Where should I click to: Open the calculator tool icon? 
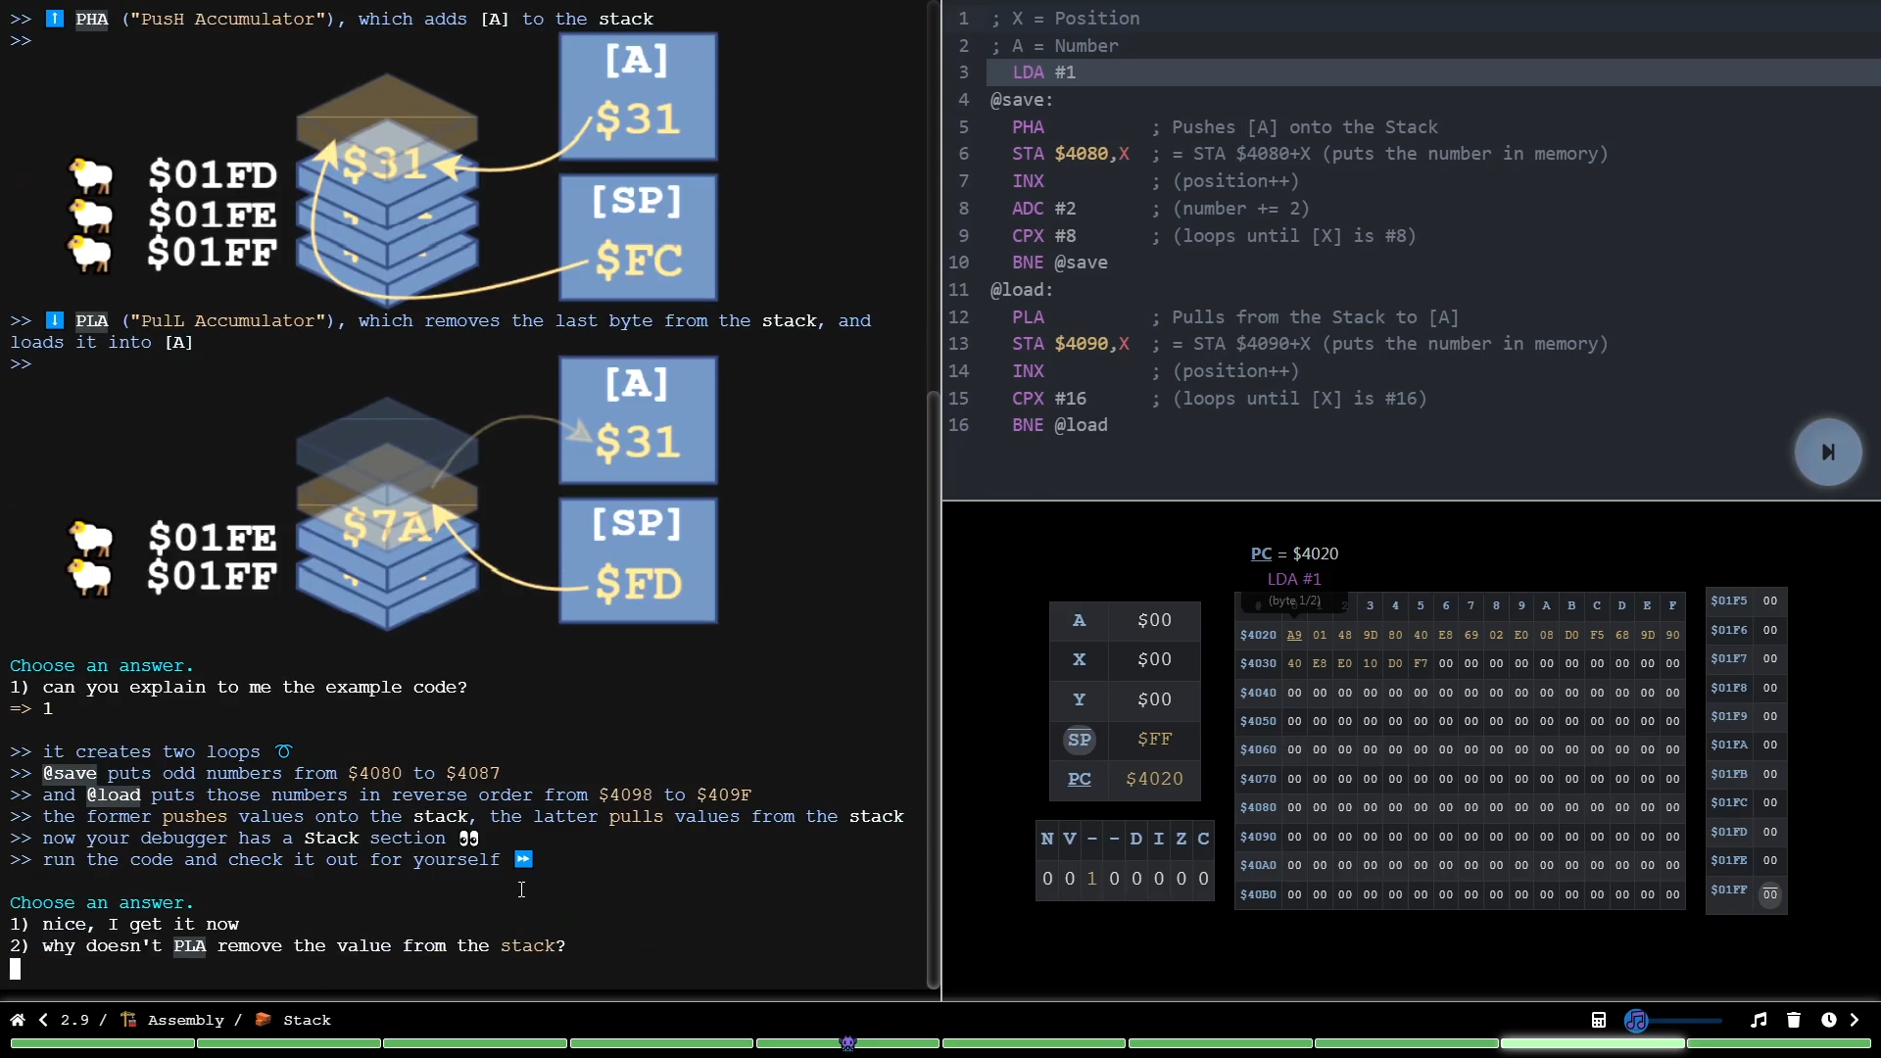pyautogui.click(x=1598, y=1020)
